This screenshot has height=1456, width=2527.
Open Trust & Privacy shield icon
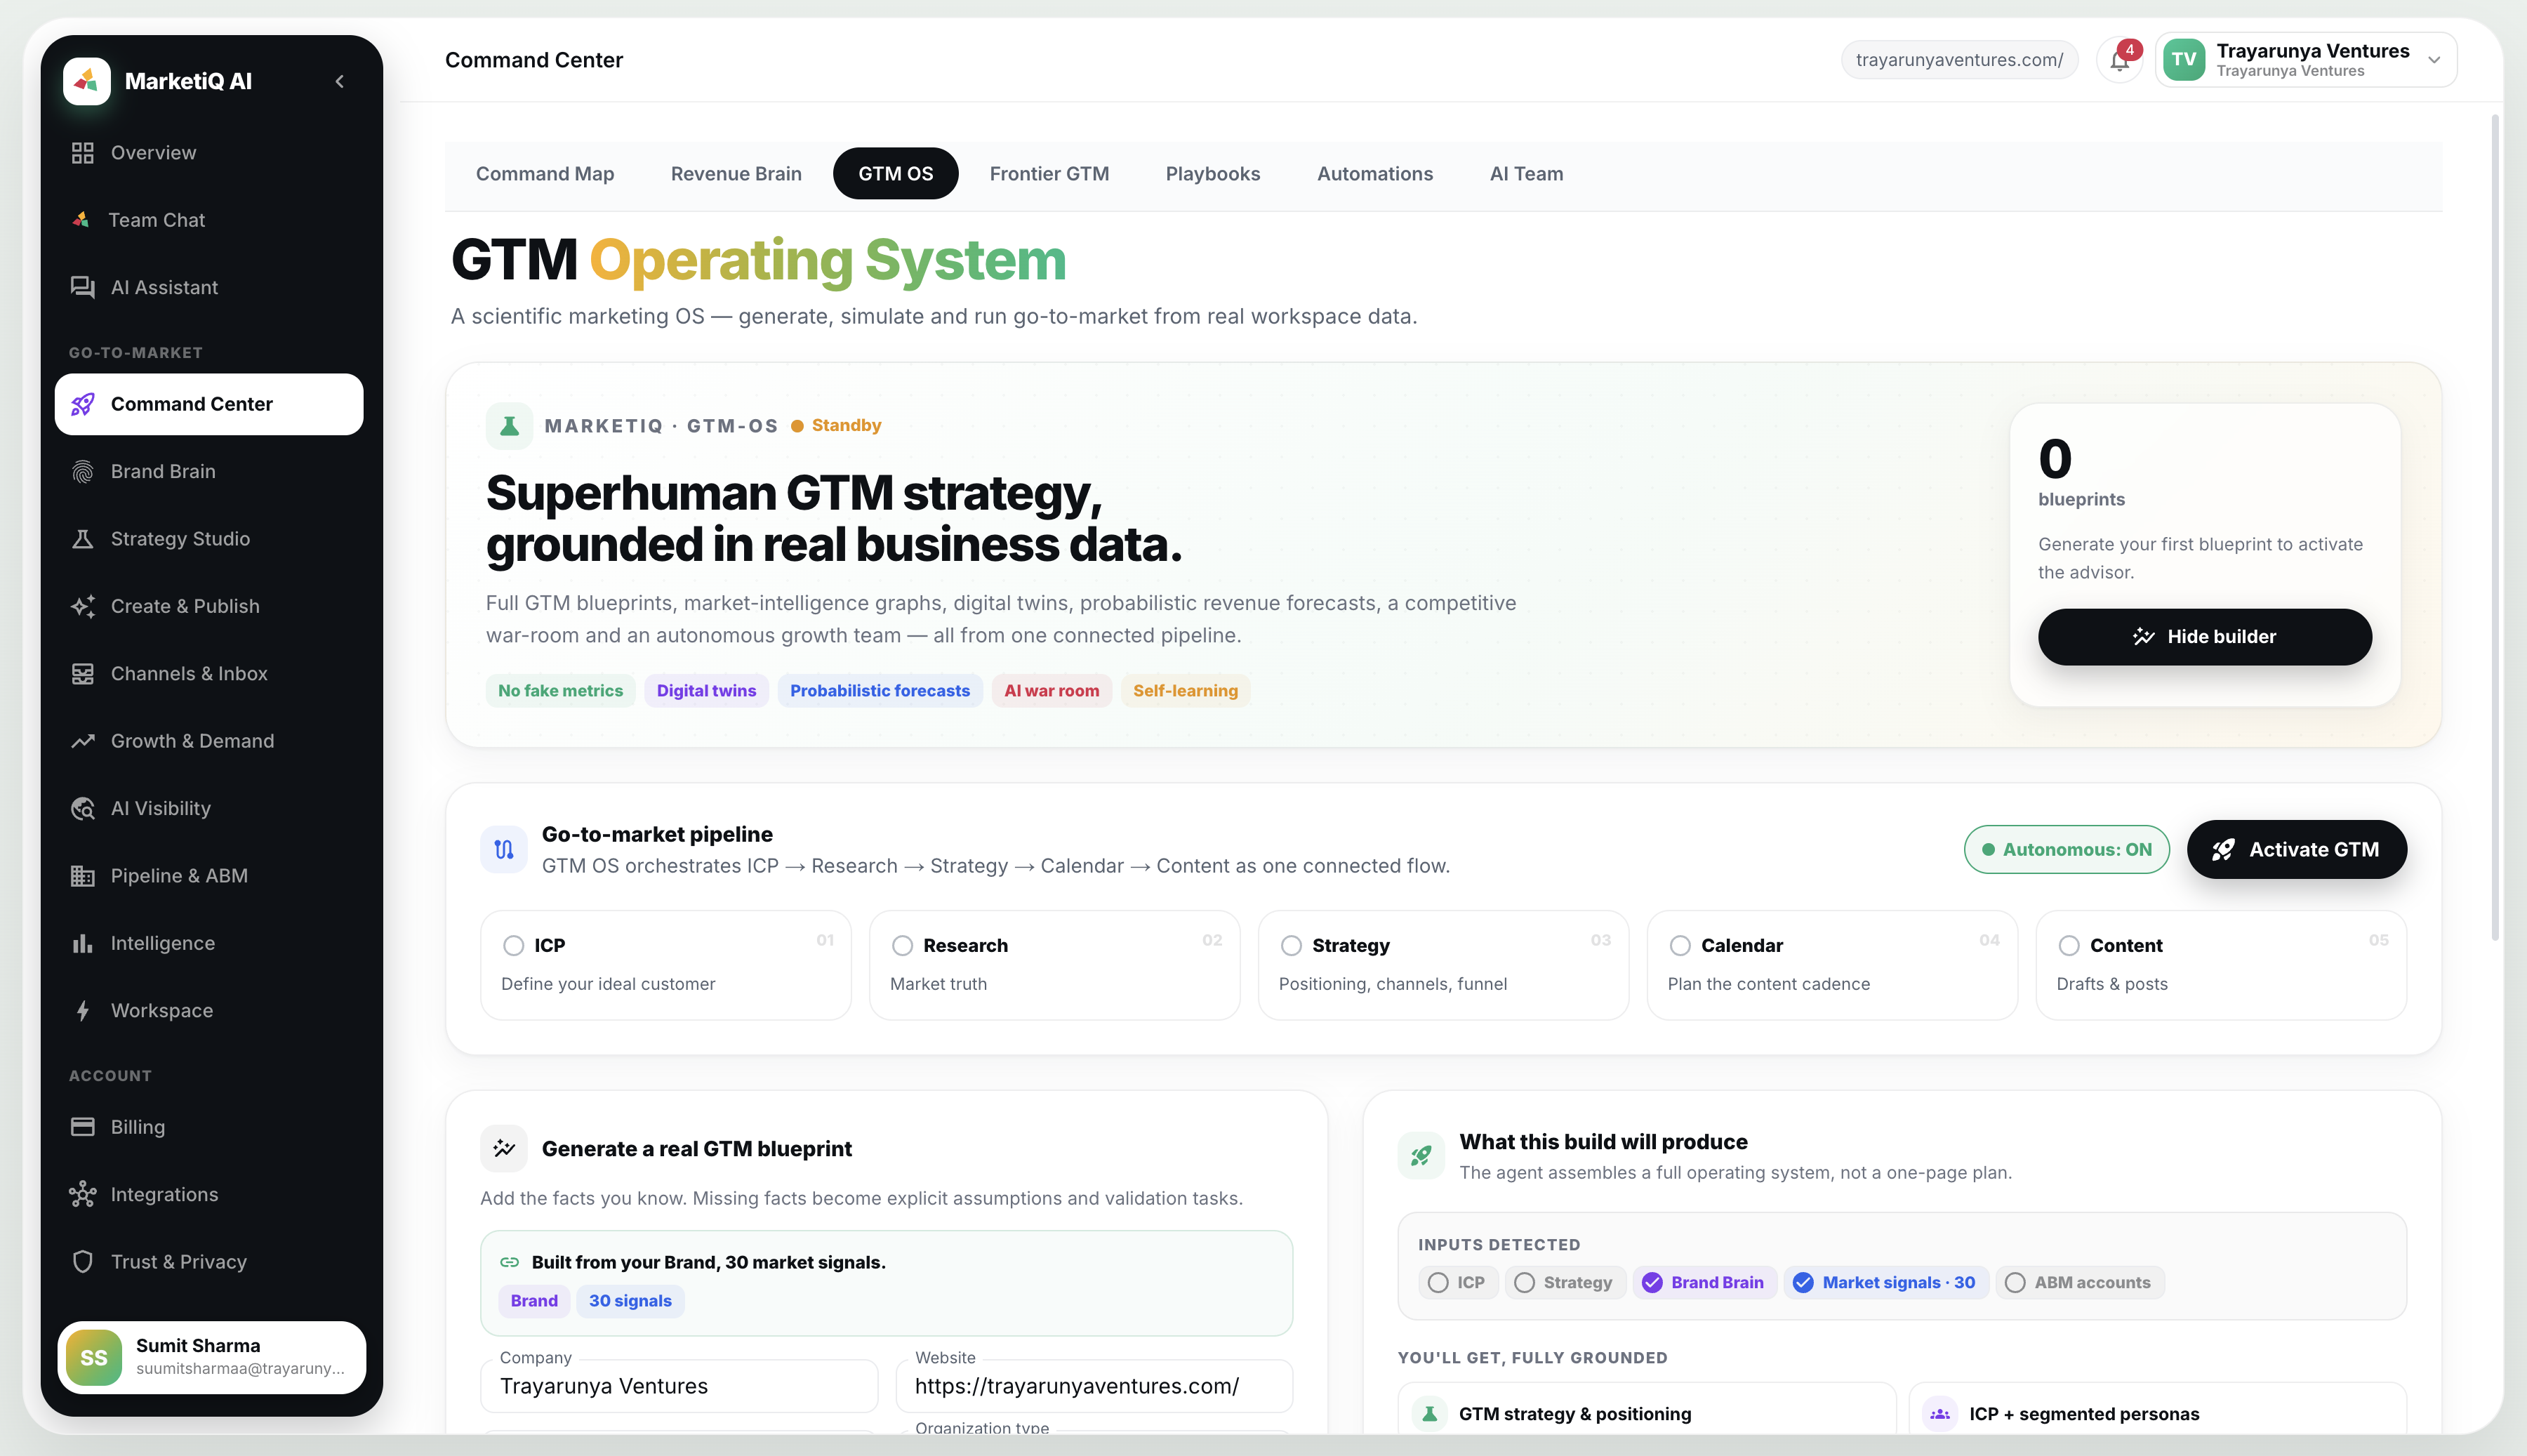[x=83, y=1262]
